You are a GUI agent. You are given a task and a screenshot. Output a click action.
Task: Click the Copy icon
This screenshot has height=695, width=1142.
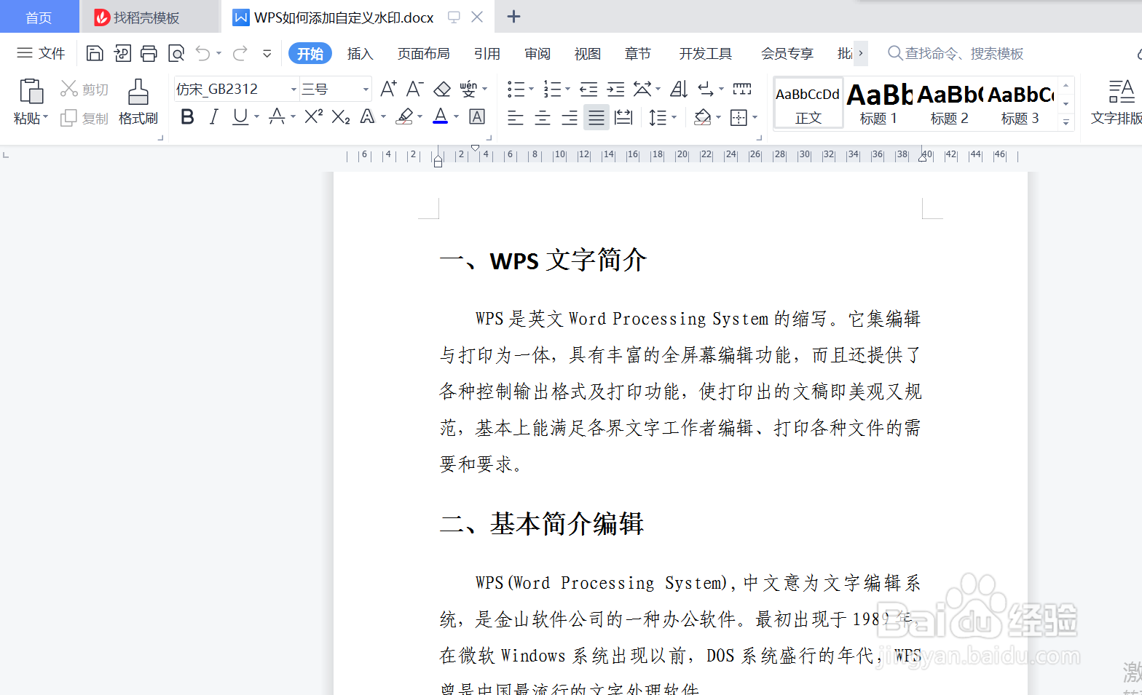pyautogui.click(x=68, y=118)
